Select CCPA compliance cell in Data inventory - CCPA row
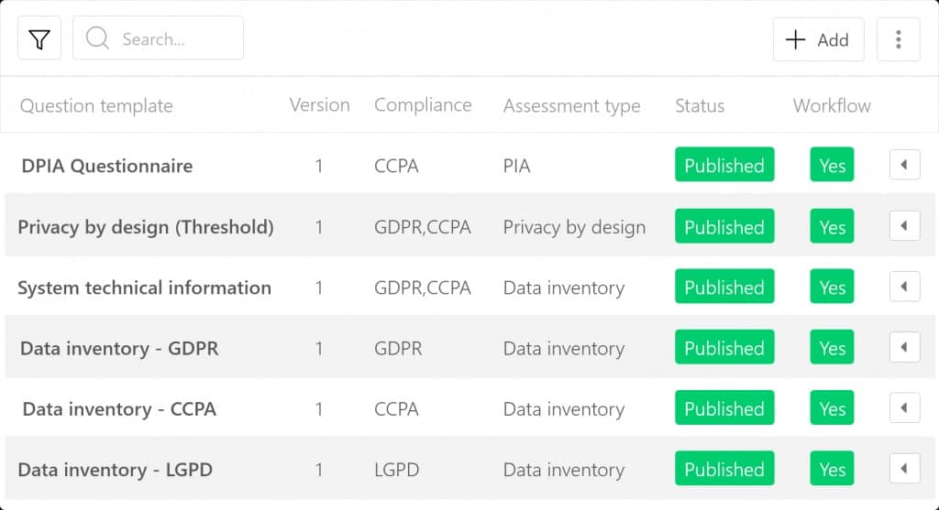939x510 pixels. (x=396, y=409)
